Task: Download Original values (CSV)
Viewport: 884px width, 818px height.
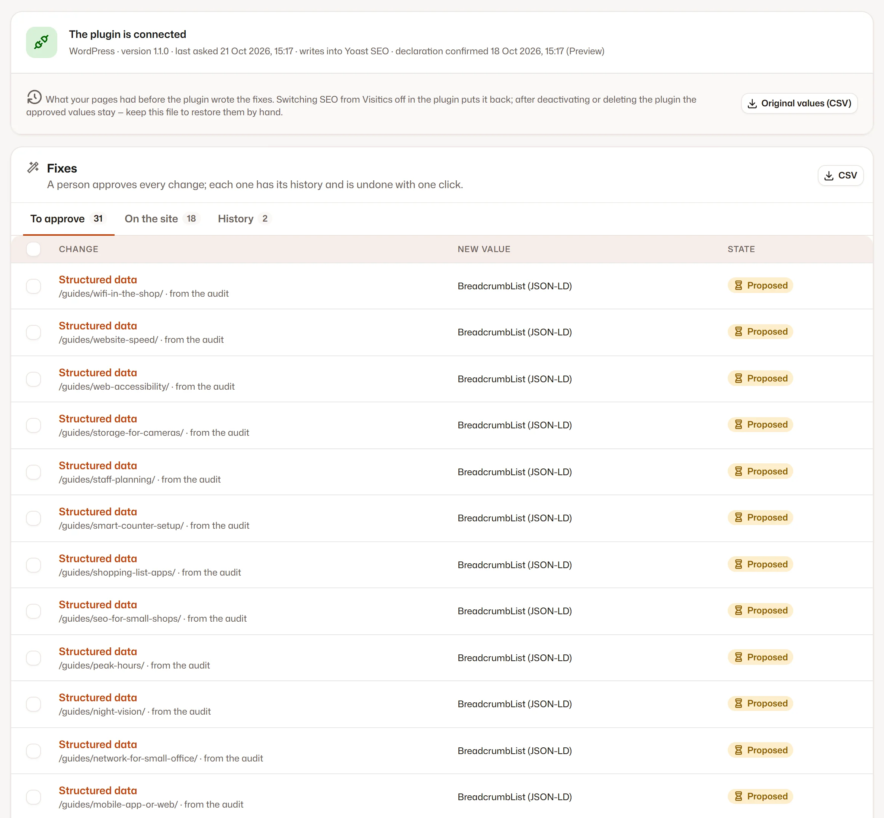Action: (800, 104)
